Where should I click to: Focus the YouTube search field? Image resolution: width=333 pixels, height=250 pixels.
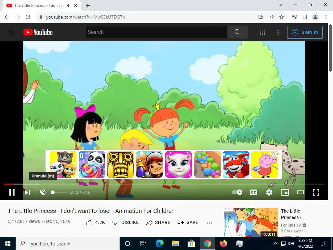156,32
